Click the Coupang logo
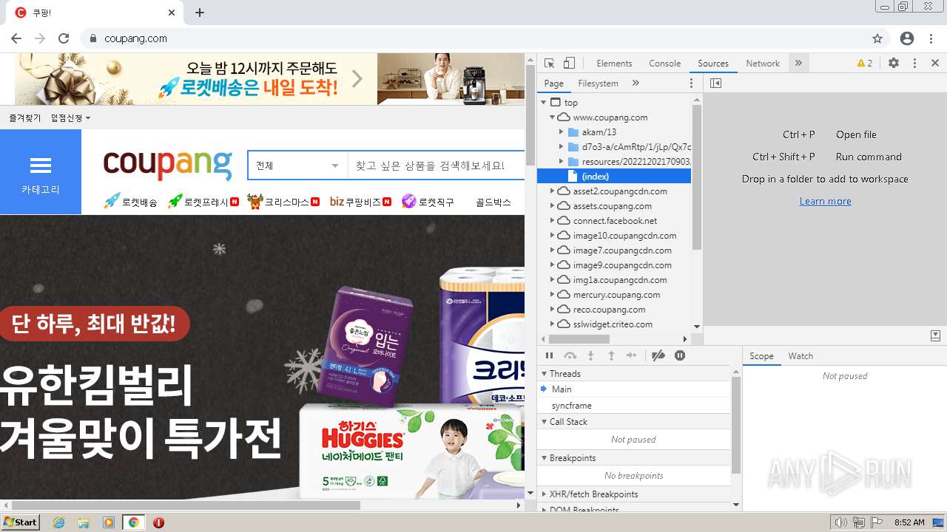The image size is (947, 532). [x=167, y=164]
